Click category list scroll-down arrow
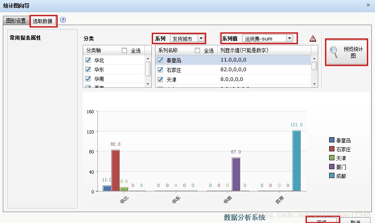375x223 pixels. 148,84
